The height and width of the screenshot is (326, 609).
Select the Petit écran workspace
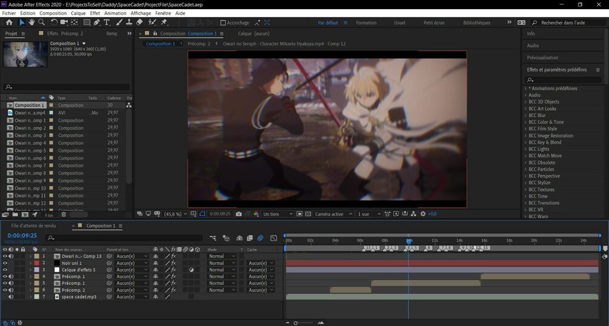click(434, 23)
